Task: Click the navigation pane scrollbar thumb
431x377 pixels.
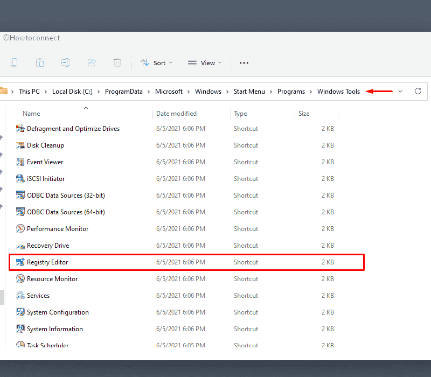Action: point(2,297)
